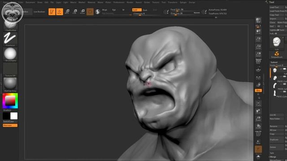
Task: Toggle the orange Xyz rotation button
Action: [258, 90]
